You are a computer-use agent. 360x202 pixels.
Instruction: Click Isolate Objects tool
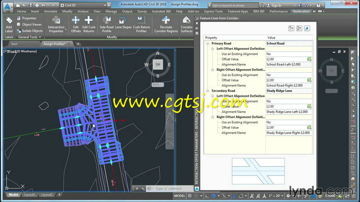click(30, 31)
